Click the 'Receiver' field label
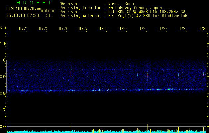The height and width of the screenshot is (133, 209). (69, 12)
